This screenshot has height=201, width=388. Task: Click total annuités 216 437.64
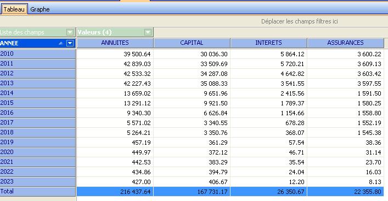pos(115,192)
